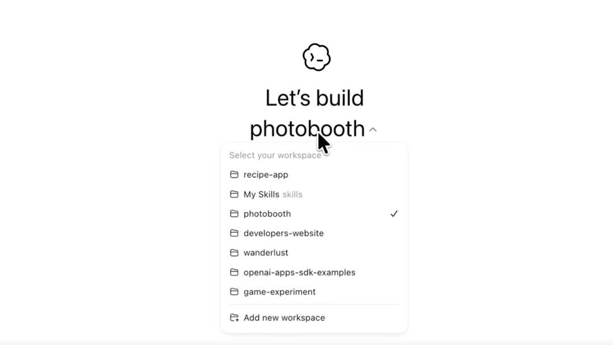Click the checkmark on the photobooth row

pyautogui.click(x=394, y=214)
